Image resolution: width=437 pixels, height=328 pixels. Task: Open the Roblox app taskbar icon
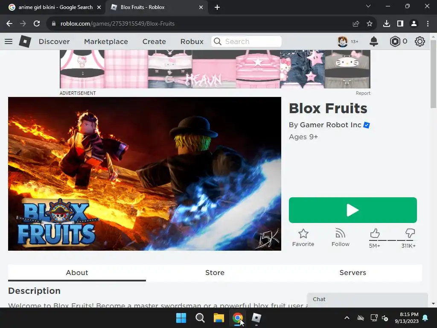click(x=256, y=318)
